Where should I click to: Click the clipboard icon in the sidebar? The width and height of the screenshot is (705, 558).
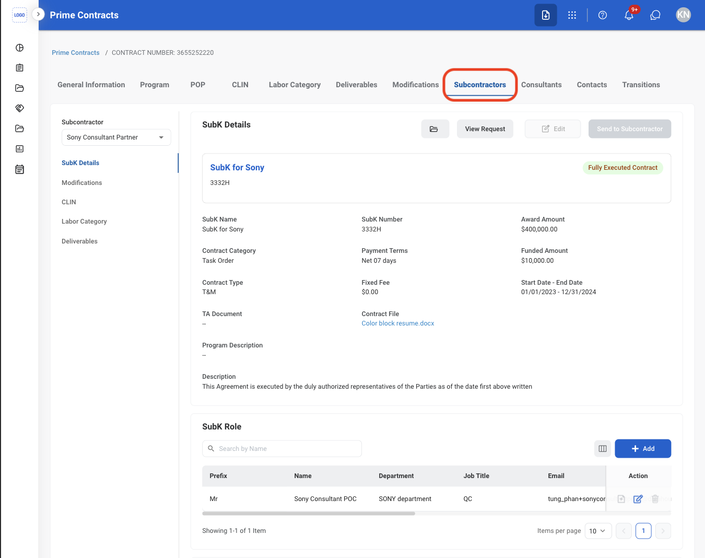click(19, 68)
